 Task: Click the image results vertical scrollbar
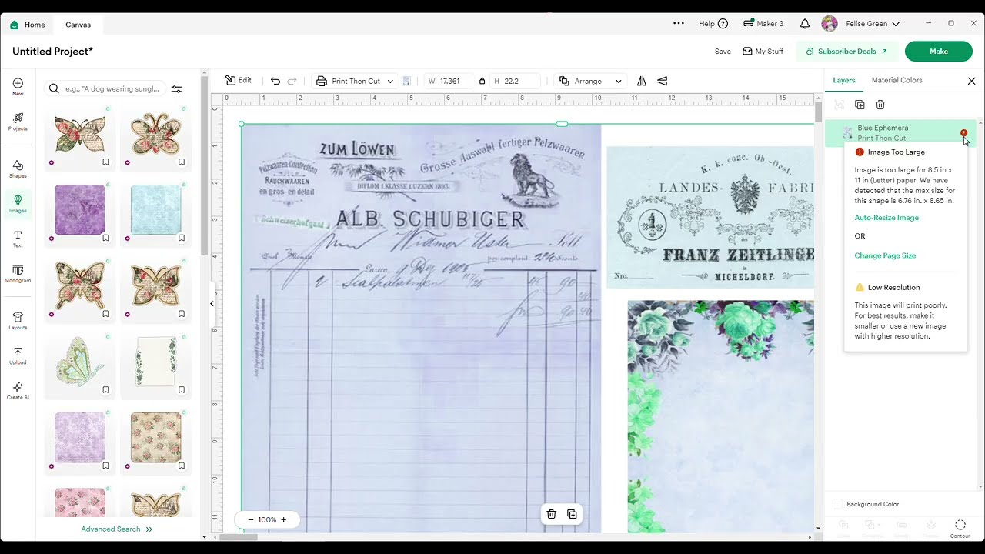204,165
